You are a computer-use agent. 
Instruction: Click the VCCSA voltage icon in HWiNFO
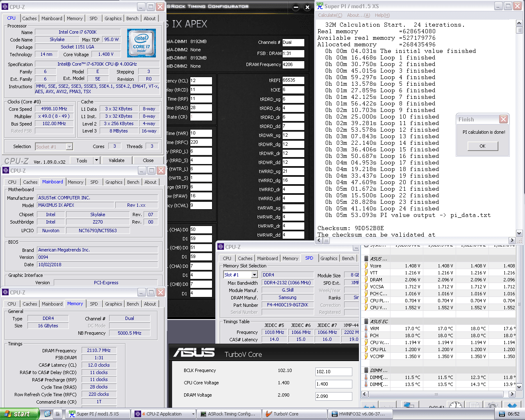(366, 287)
